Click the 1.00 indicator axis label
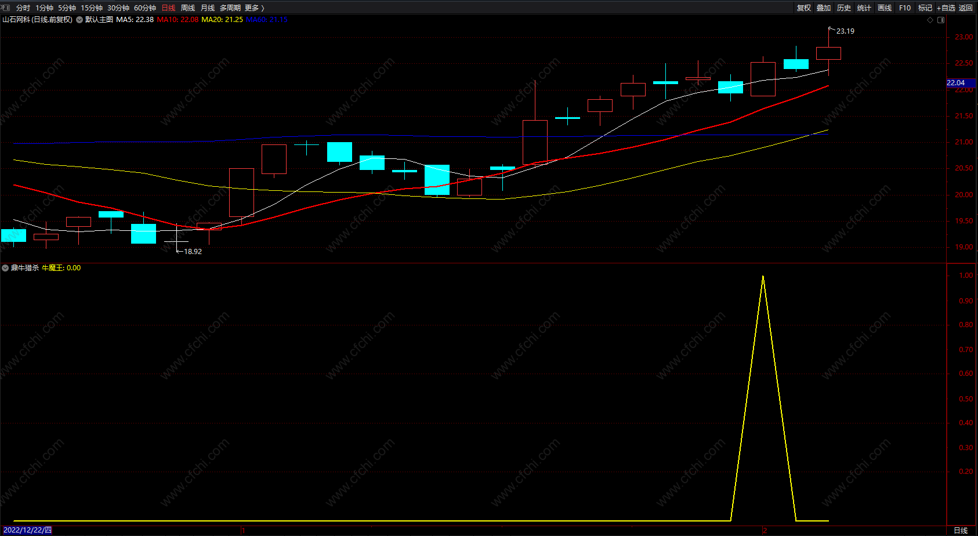The image size is (978, 536). 966,276
